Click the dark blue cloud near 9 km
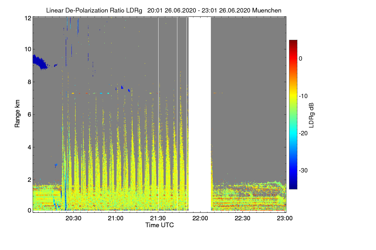 (39, 62)
